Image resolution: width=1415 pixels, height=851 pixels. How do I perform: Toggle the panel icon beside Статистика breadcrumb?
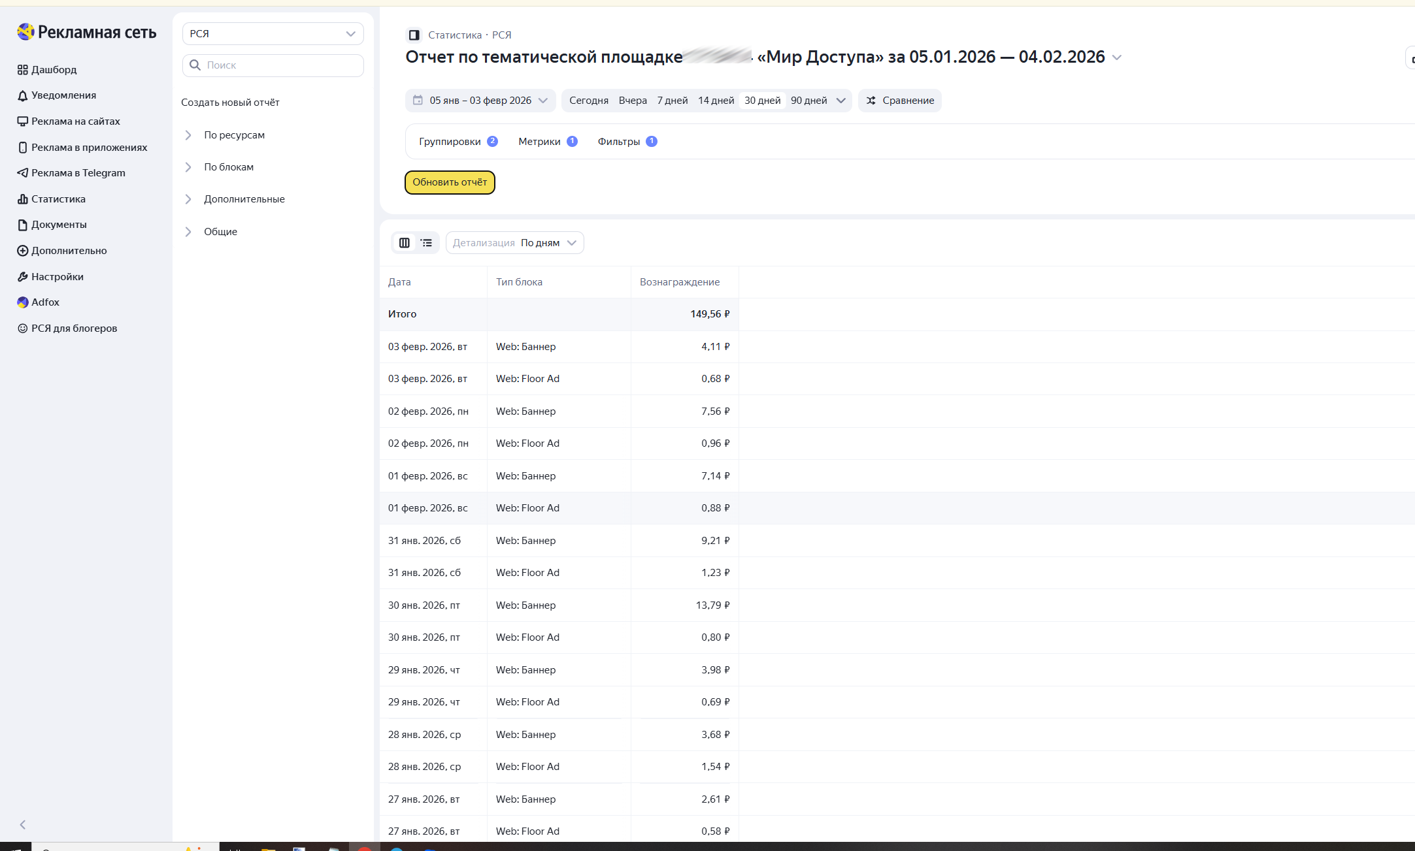(x=414, y=35)
